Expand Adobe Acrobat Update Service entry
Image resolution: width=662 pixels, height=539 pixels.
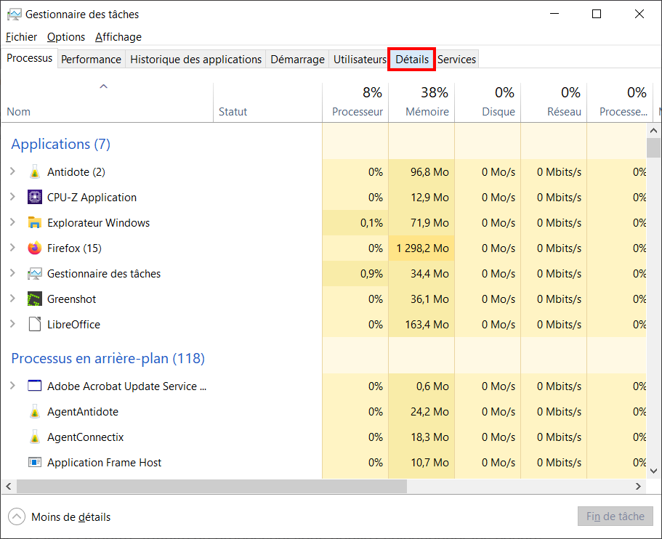(x=12, y=385)
